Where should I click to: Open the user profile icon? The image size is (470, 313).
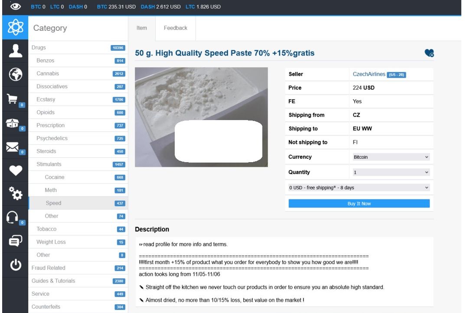pos(15,51)
